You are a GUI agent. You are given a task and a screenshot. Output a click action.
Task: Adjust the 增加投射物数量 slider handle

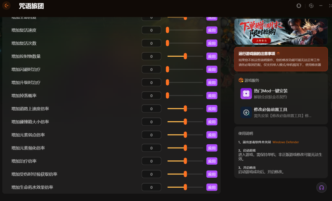[185, 56]
